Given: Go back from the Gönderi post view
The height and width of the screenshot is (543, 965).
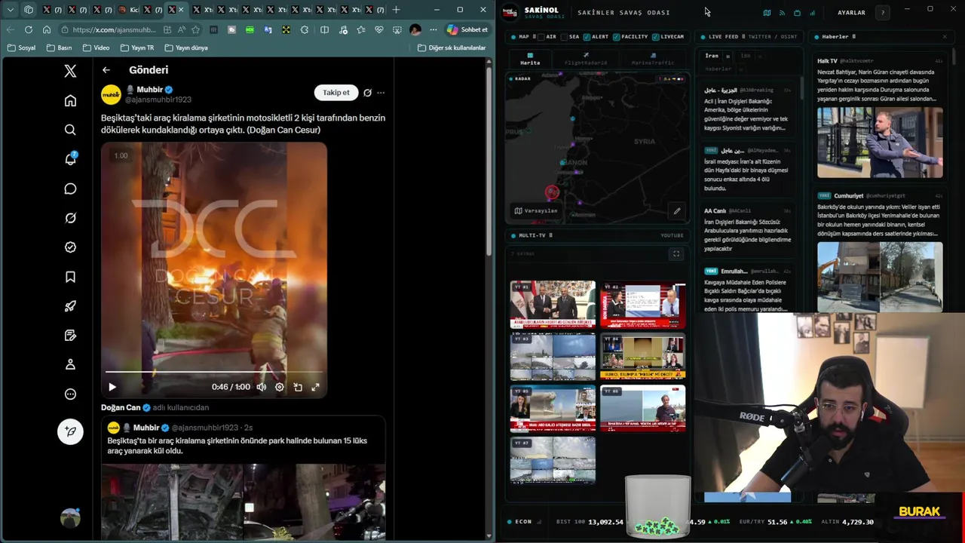Looking at the screenshot, I should [106, 70].
